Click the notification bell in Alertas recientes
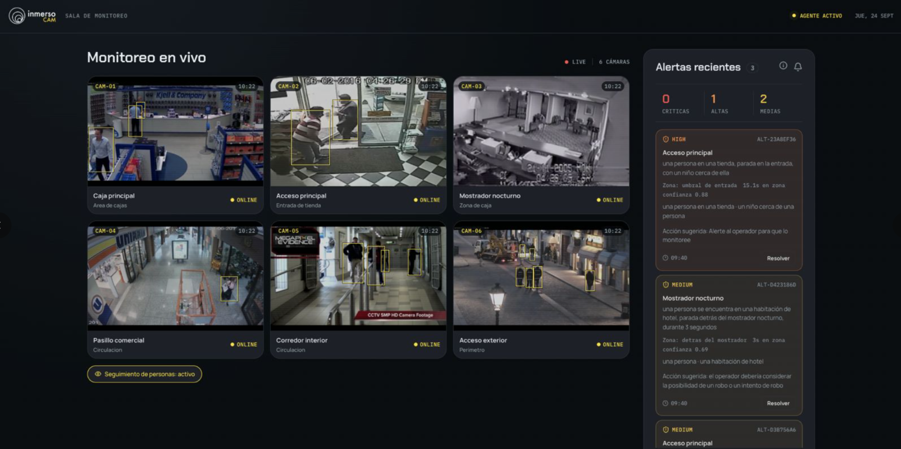Image resolution: width=901 pixels, height=449 pixels. point(798,67)
